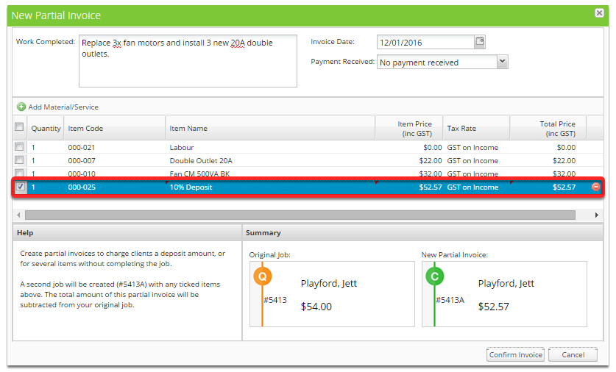Close the New Partial Invoice dialog
This screenshot has height=372, width=616.
pos(599,13)
